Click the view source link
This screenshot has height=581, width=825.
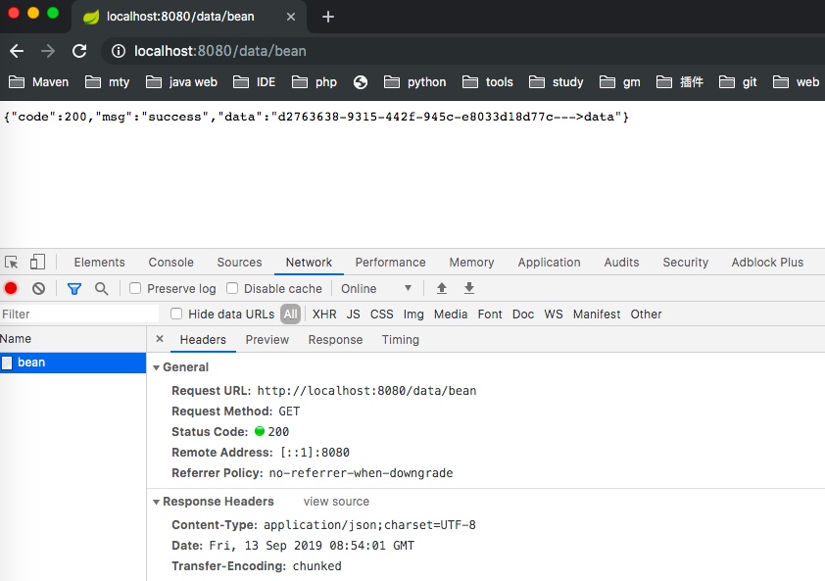[336, 501]
